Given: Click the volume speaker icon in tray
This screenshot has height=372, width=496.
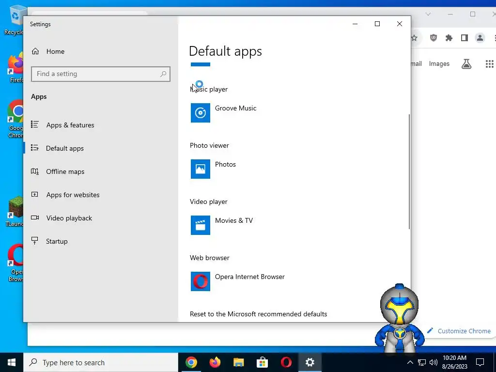Looking at the screenshot, I should [x=434, y=362].
